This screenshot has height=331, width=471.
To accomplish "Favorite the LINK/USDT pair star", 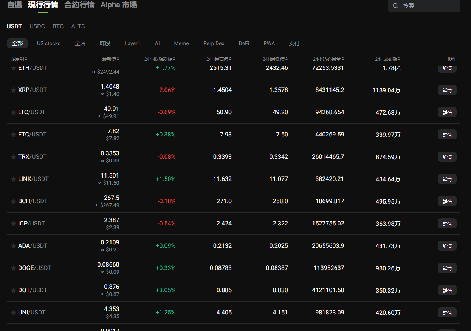I will [14, 179].
